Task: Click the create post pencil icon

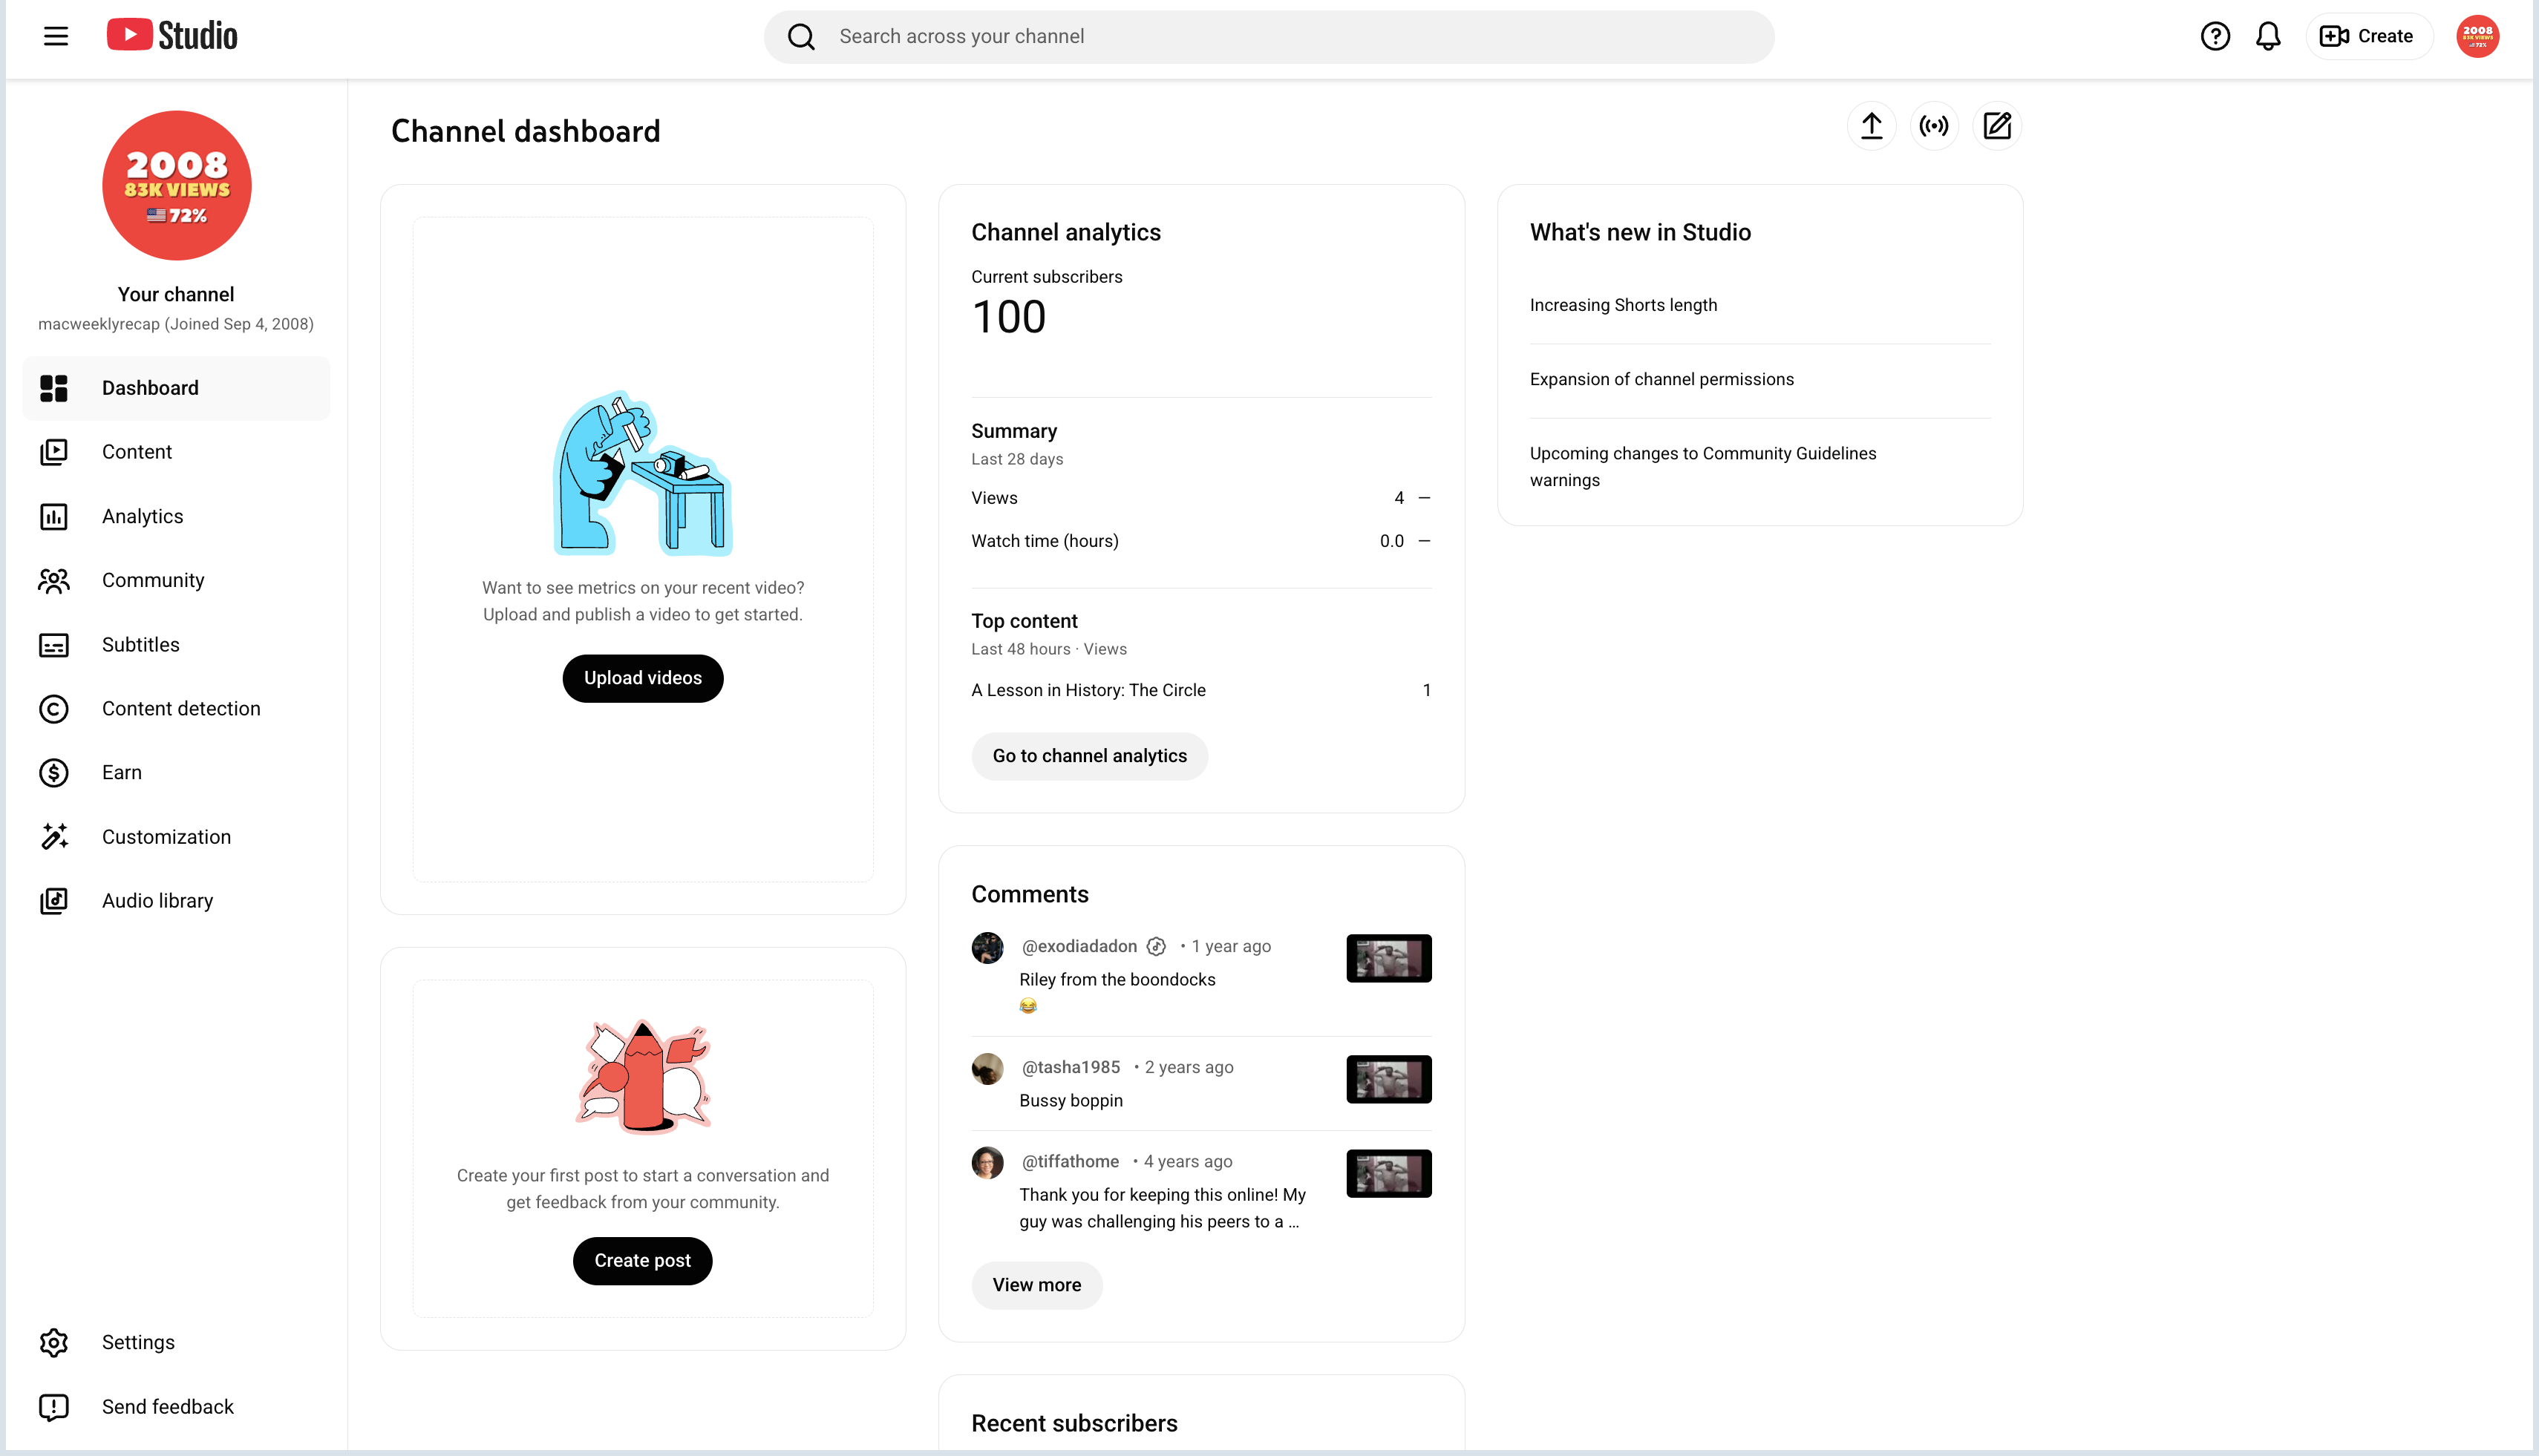Action: point(1997,126)
